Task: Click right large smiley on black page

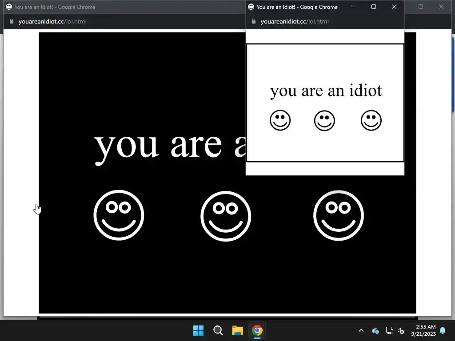Action: click(338, 215)
